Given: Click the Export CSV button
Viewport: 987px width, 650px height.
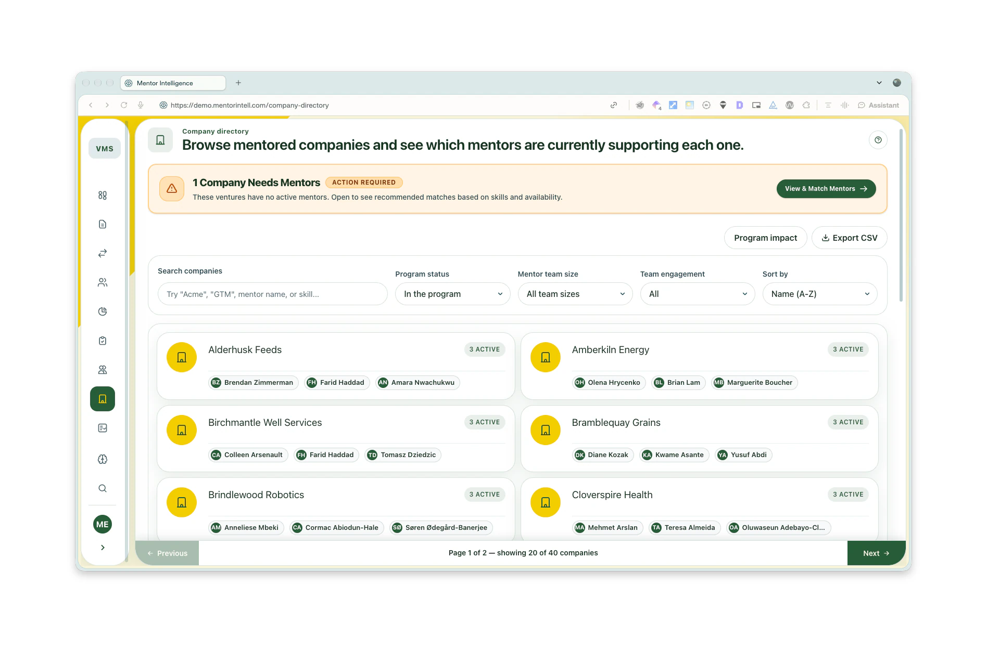Looking at the screenshot, I should 850,238.
